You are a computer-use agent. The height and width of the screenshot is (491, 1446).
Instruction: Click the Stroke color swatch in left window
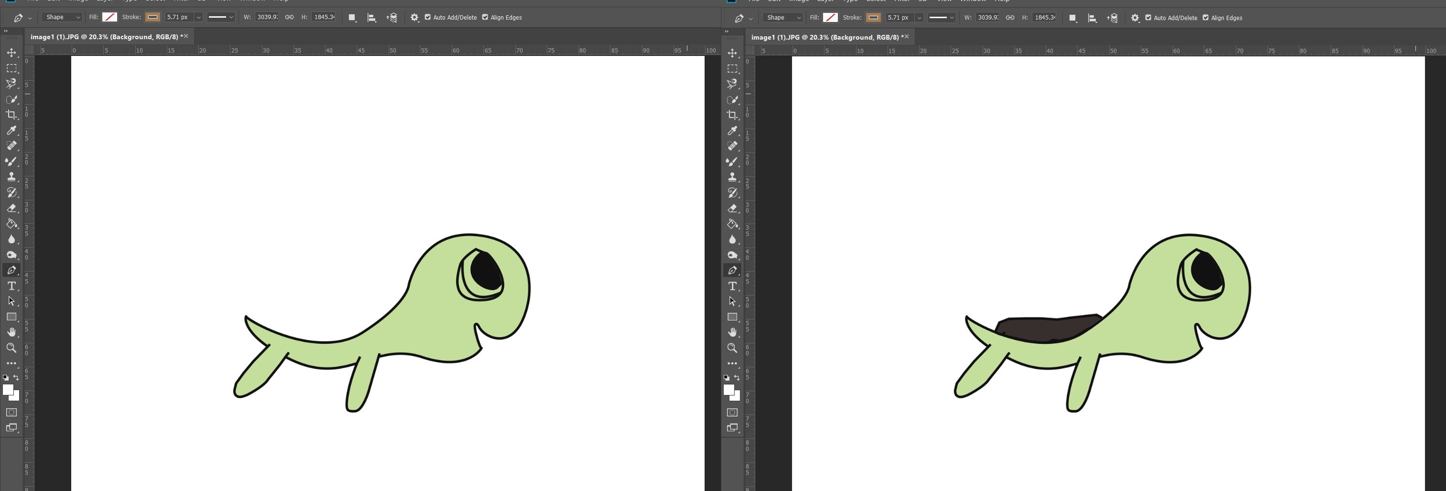pos(152,17)
